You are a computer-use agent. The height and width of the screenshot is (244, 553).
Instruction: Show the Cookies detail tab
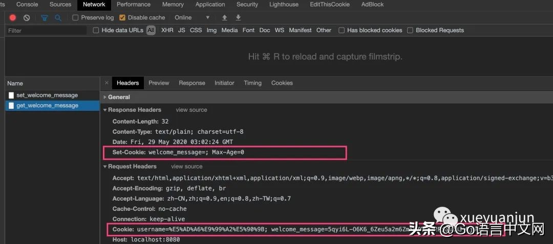282,83
